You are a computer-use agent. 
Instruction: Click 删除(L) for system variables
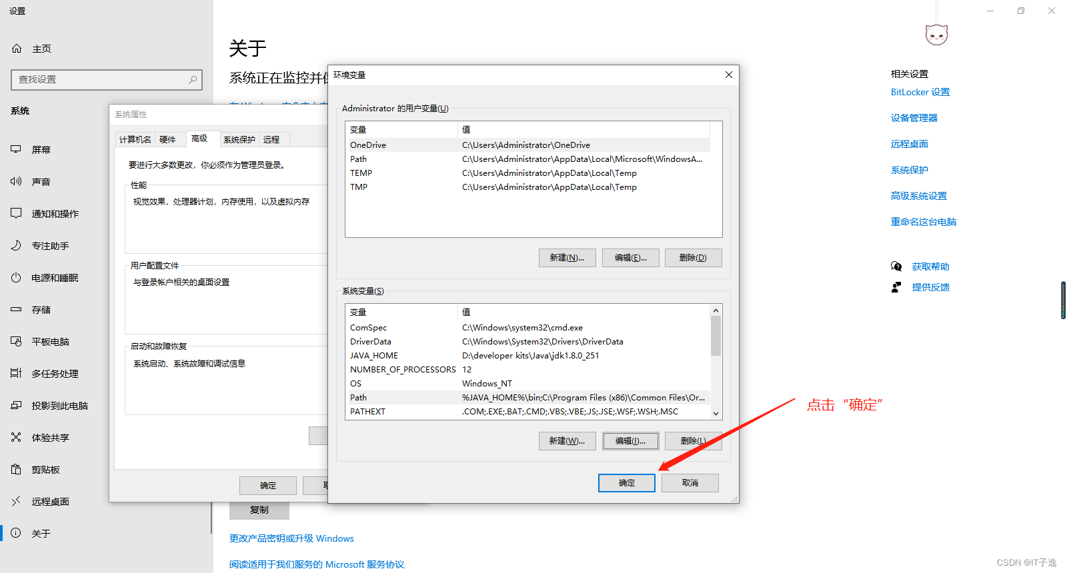[x=693, y=441]
